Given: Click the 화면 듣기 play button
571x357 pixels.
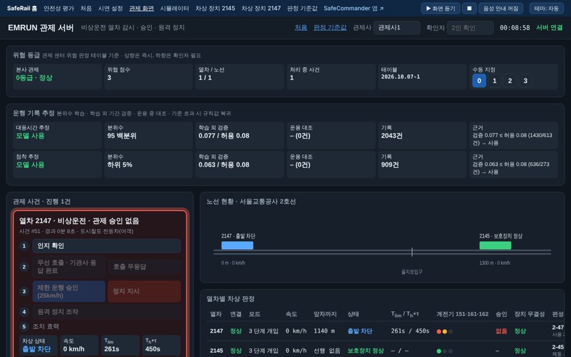Looking at the screenshot, I should 440,8.
